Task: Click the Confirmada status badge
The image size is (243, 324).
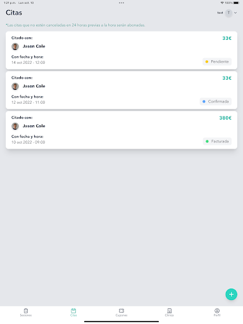Action: [x=216, y=101]
